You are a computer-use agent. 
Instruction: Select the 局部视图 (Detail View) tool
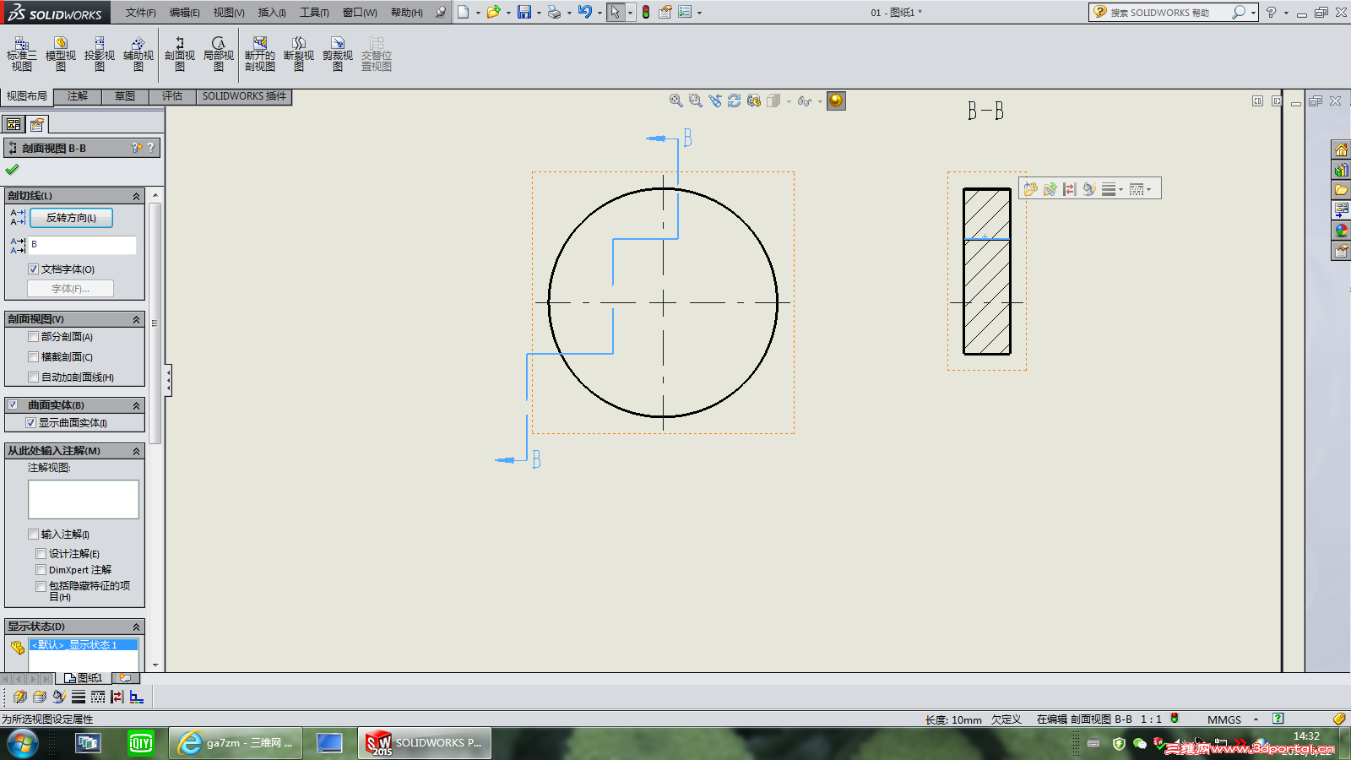[x=219, y=54]
